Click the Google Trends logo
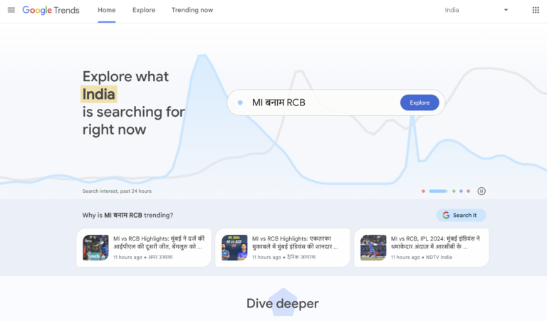 point(51,10)
